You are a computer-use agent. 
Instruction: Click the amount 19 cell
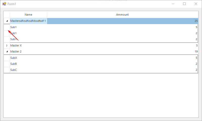click(x=122, y=52)
